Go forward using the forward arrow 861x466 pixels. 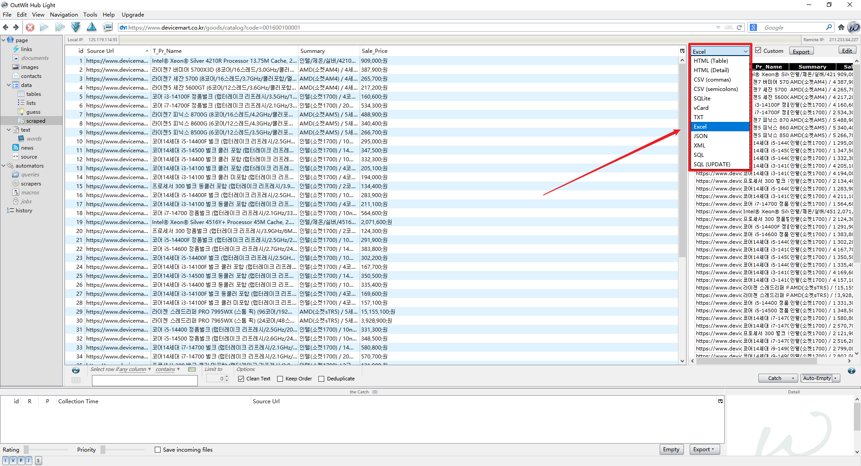click(16, 27)
